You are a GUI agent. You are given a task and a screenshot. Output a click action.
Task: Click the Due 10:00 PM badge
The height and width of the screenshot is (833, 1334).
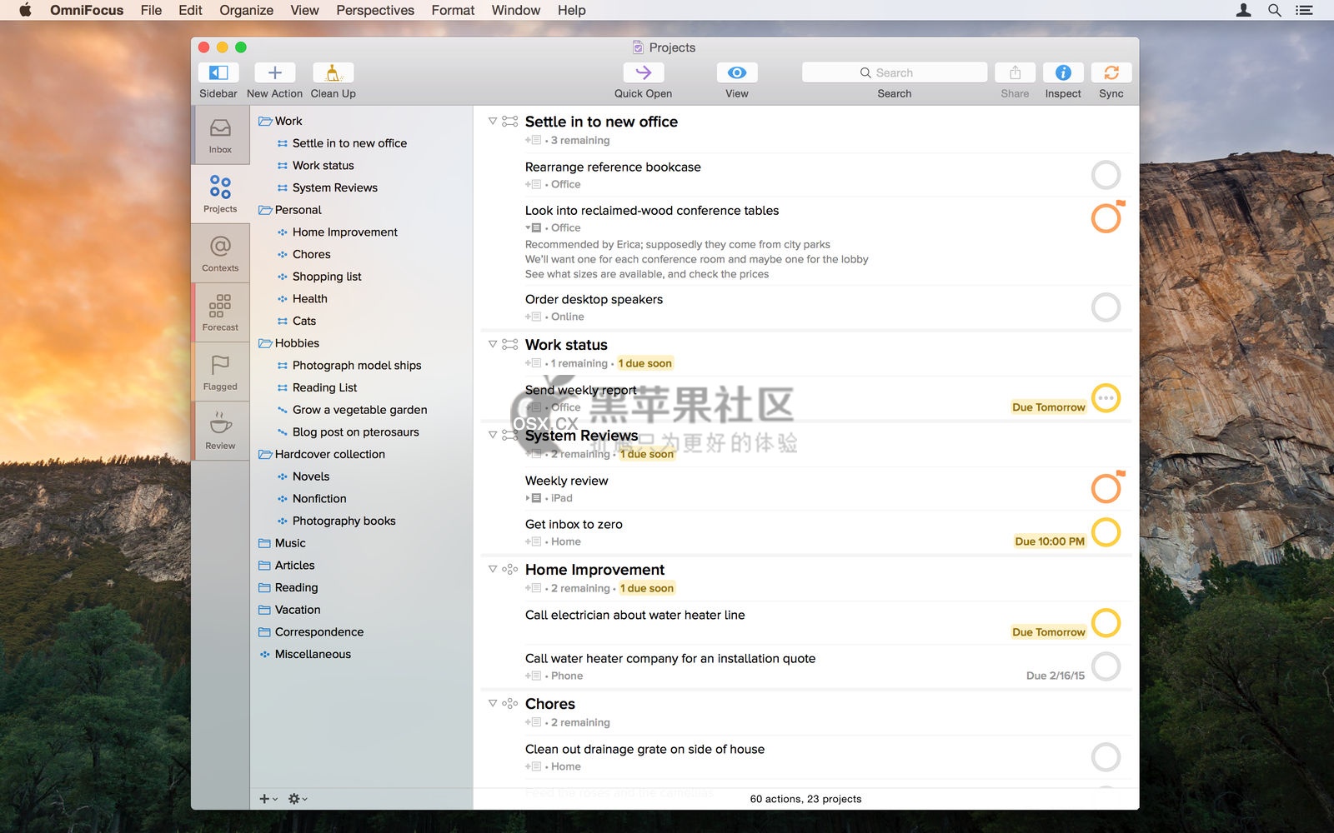click(x=1050, y=541)
